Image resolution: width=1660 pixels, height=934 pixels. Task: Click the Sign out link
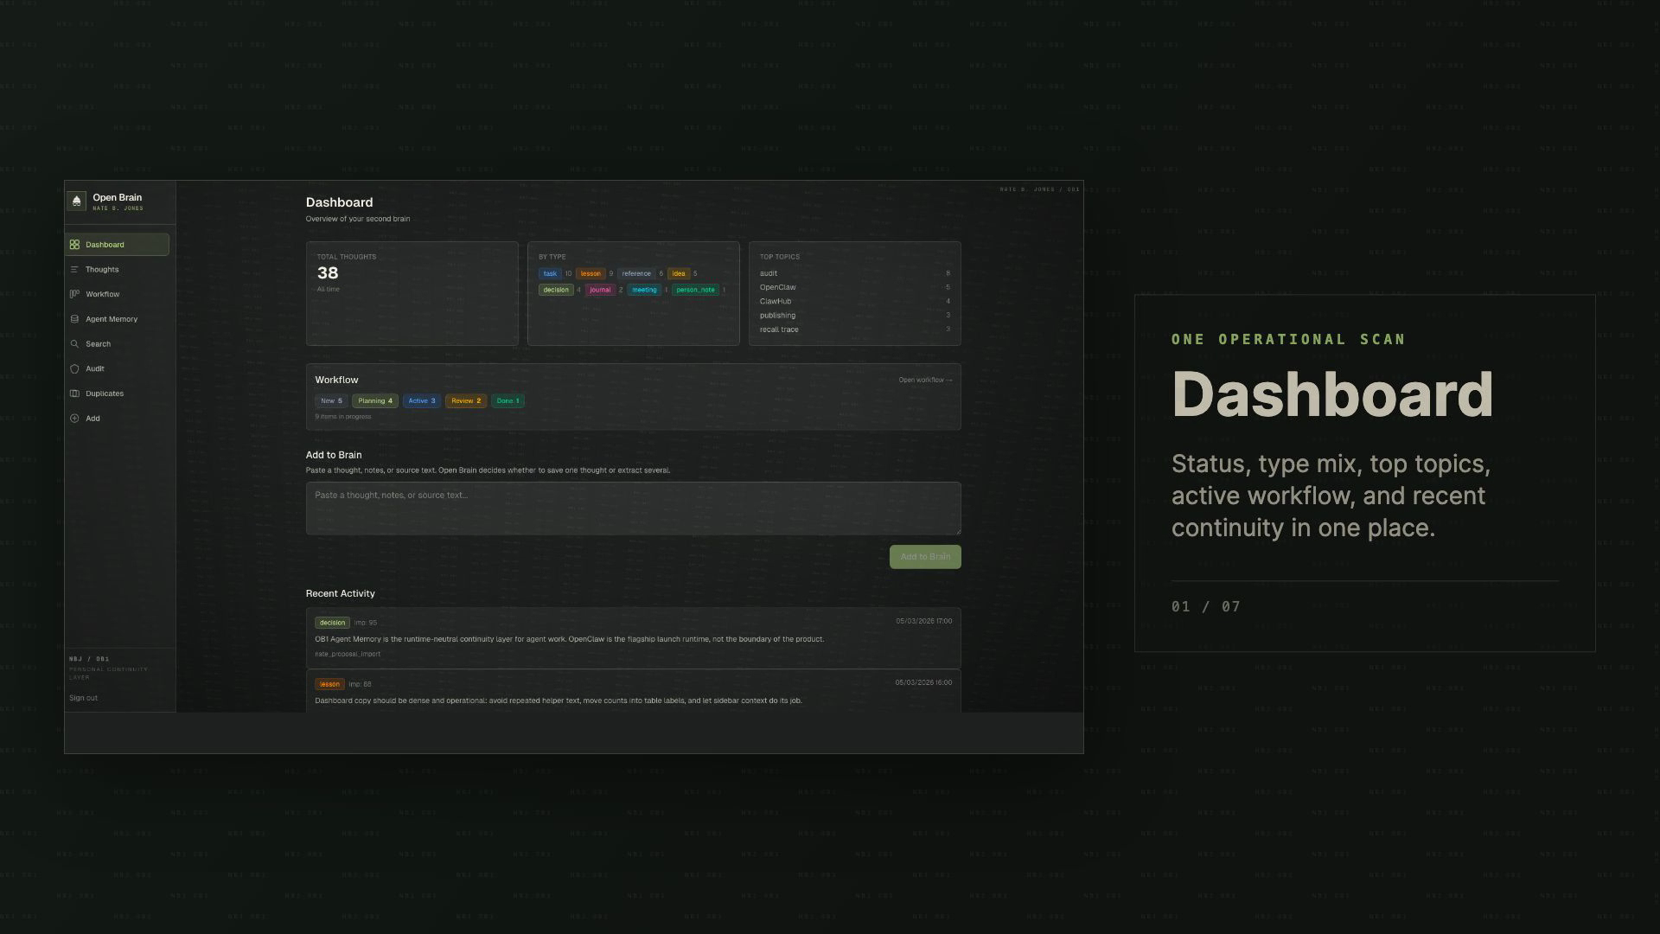[83, 698]
